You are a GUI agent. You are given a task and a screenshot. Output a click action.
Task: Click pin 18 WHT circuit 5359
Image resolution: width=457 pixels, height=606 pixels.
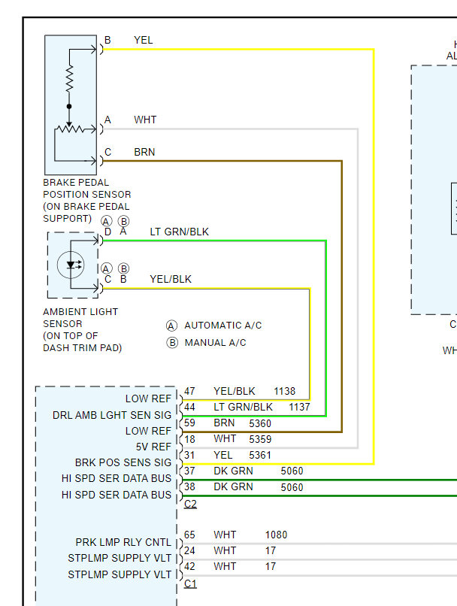(x=228, y=439)
